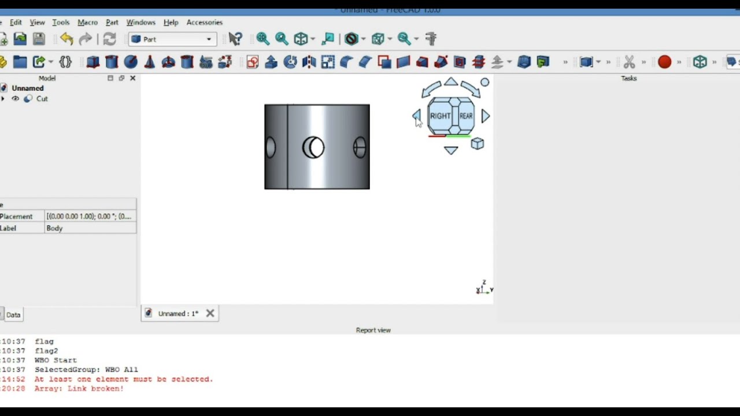Open the Part workbench selector dropdown
This screenshot has height=416, width=740.
click(x=173, y=39)
